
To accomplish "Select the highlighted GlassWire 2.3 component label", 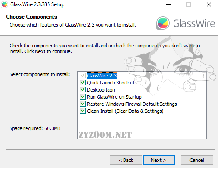I will 102,76.
